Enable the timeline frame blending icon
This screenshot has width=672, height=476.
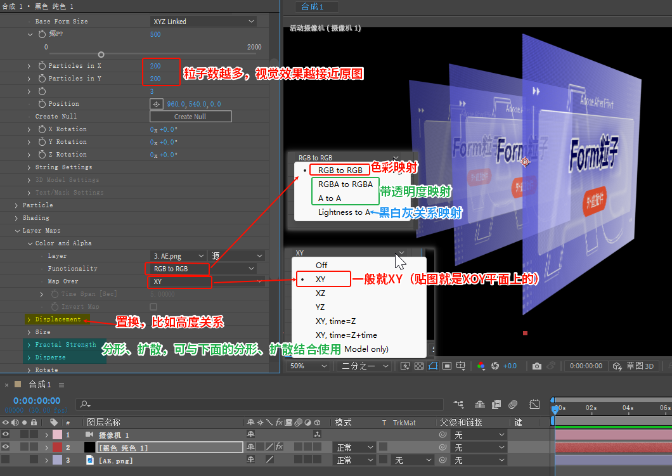tap(496, 404)
